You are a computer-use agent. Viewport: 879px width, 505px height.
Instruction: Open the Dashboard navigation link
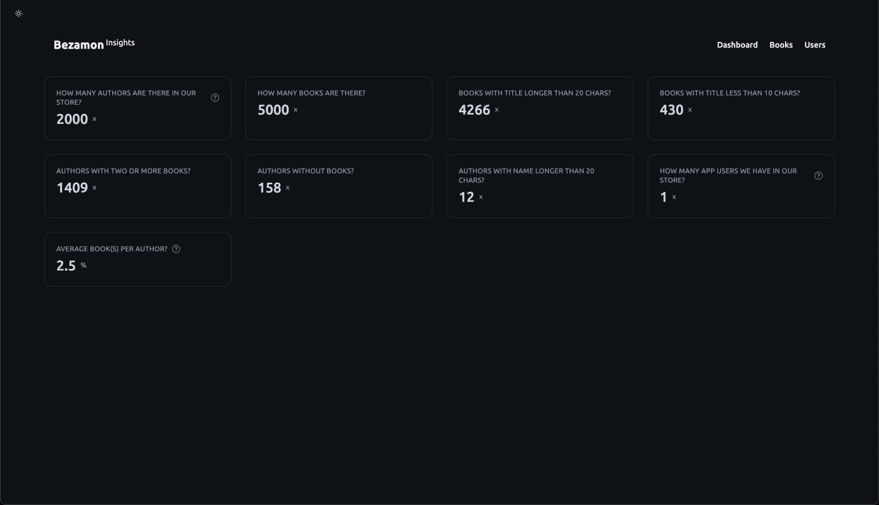[737, 45]
